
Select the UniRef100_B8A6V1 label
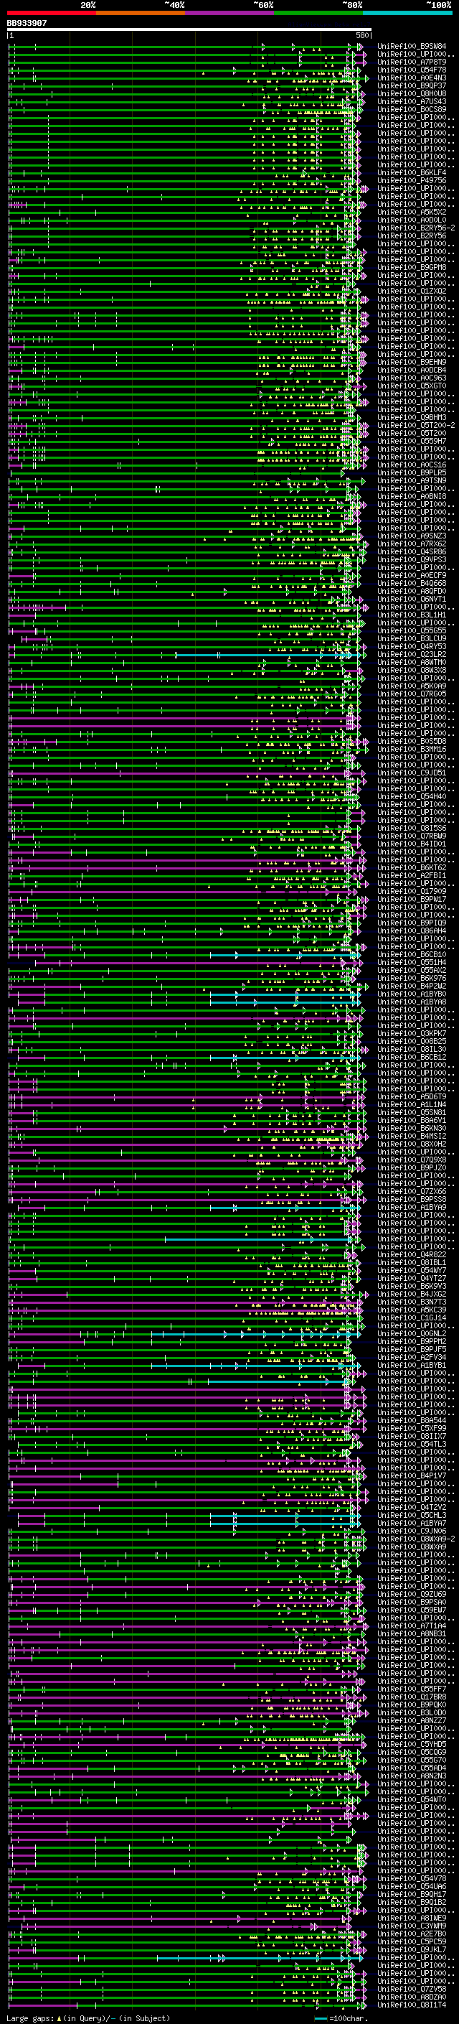tap(412, 1121)
